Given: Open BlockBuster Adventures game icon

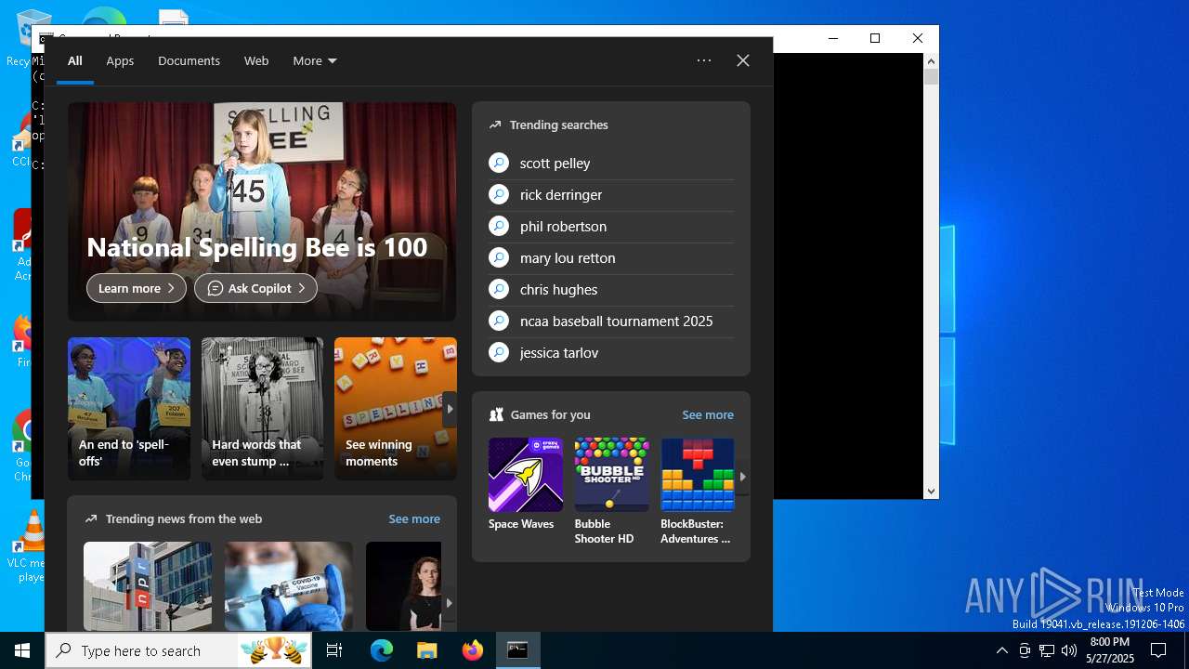Looking at the screenshot, I should click(698, 475).
